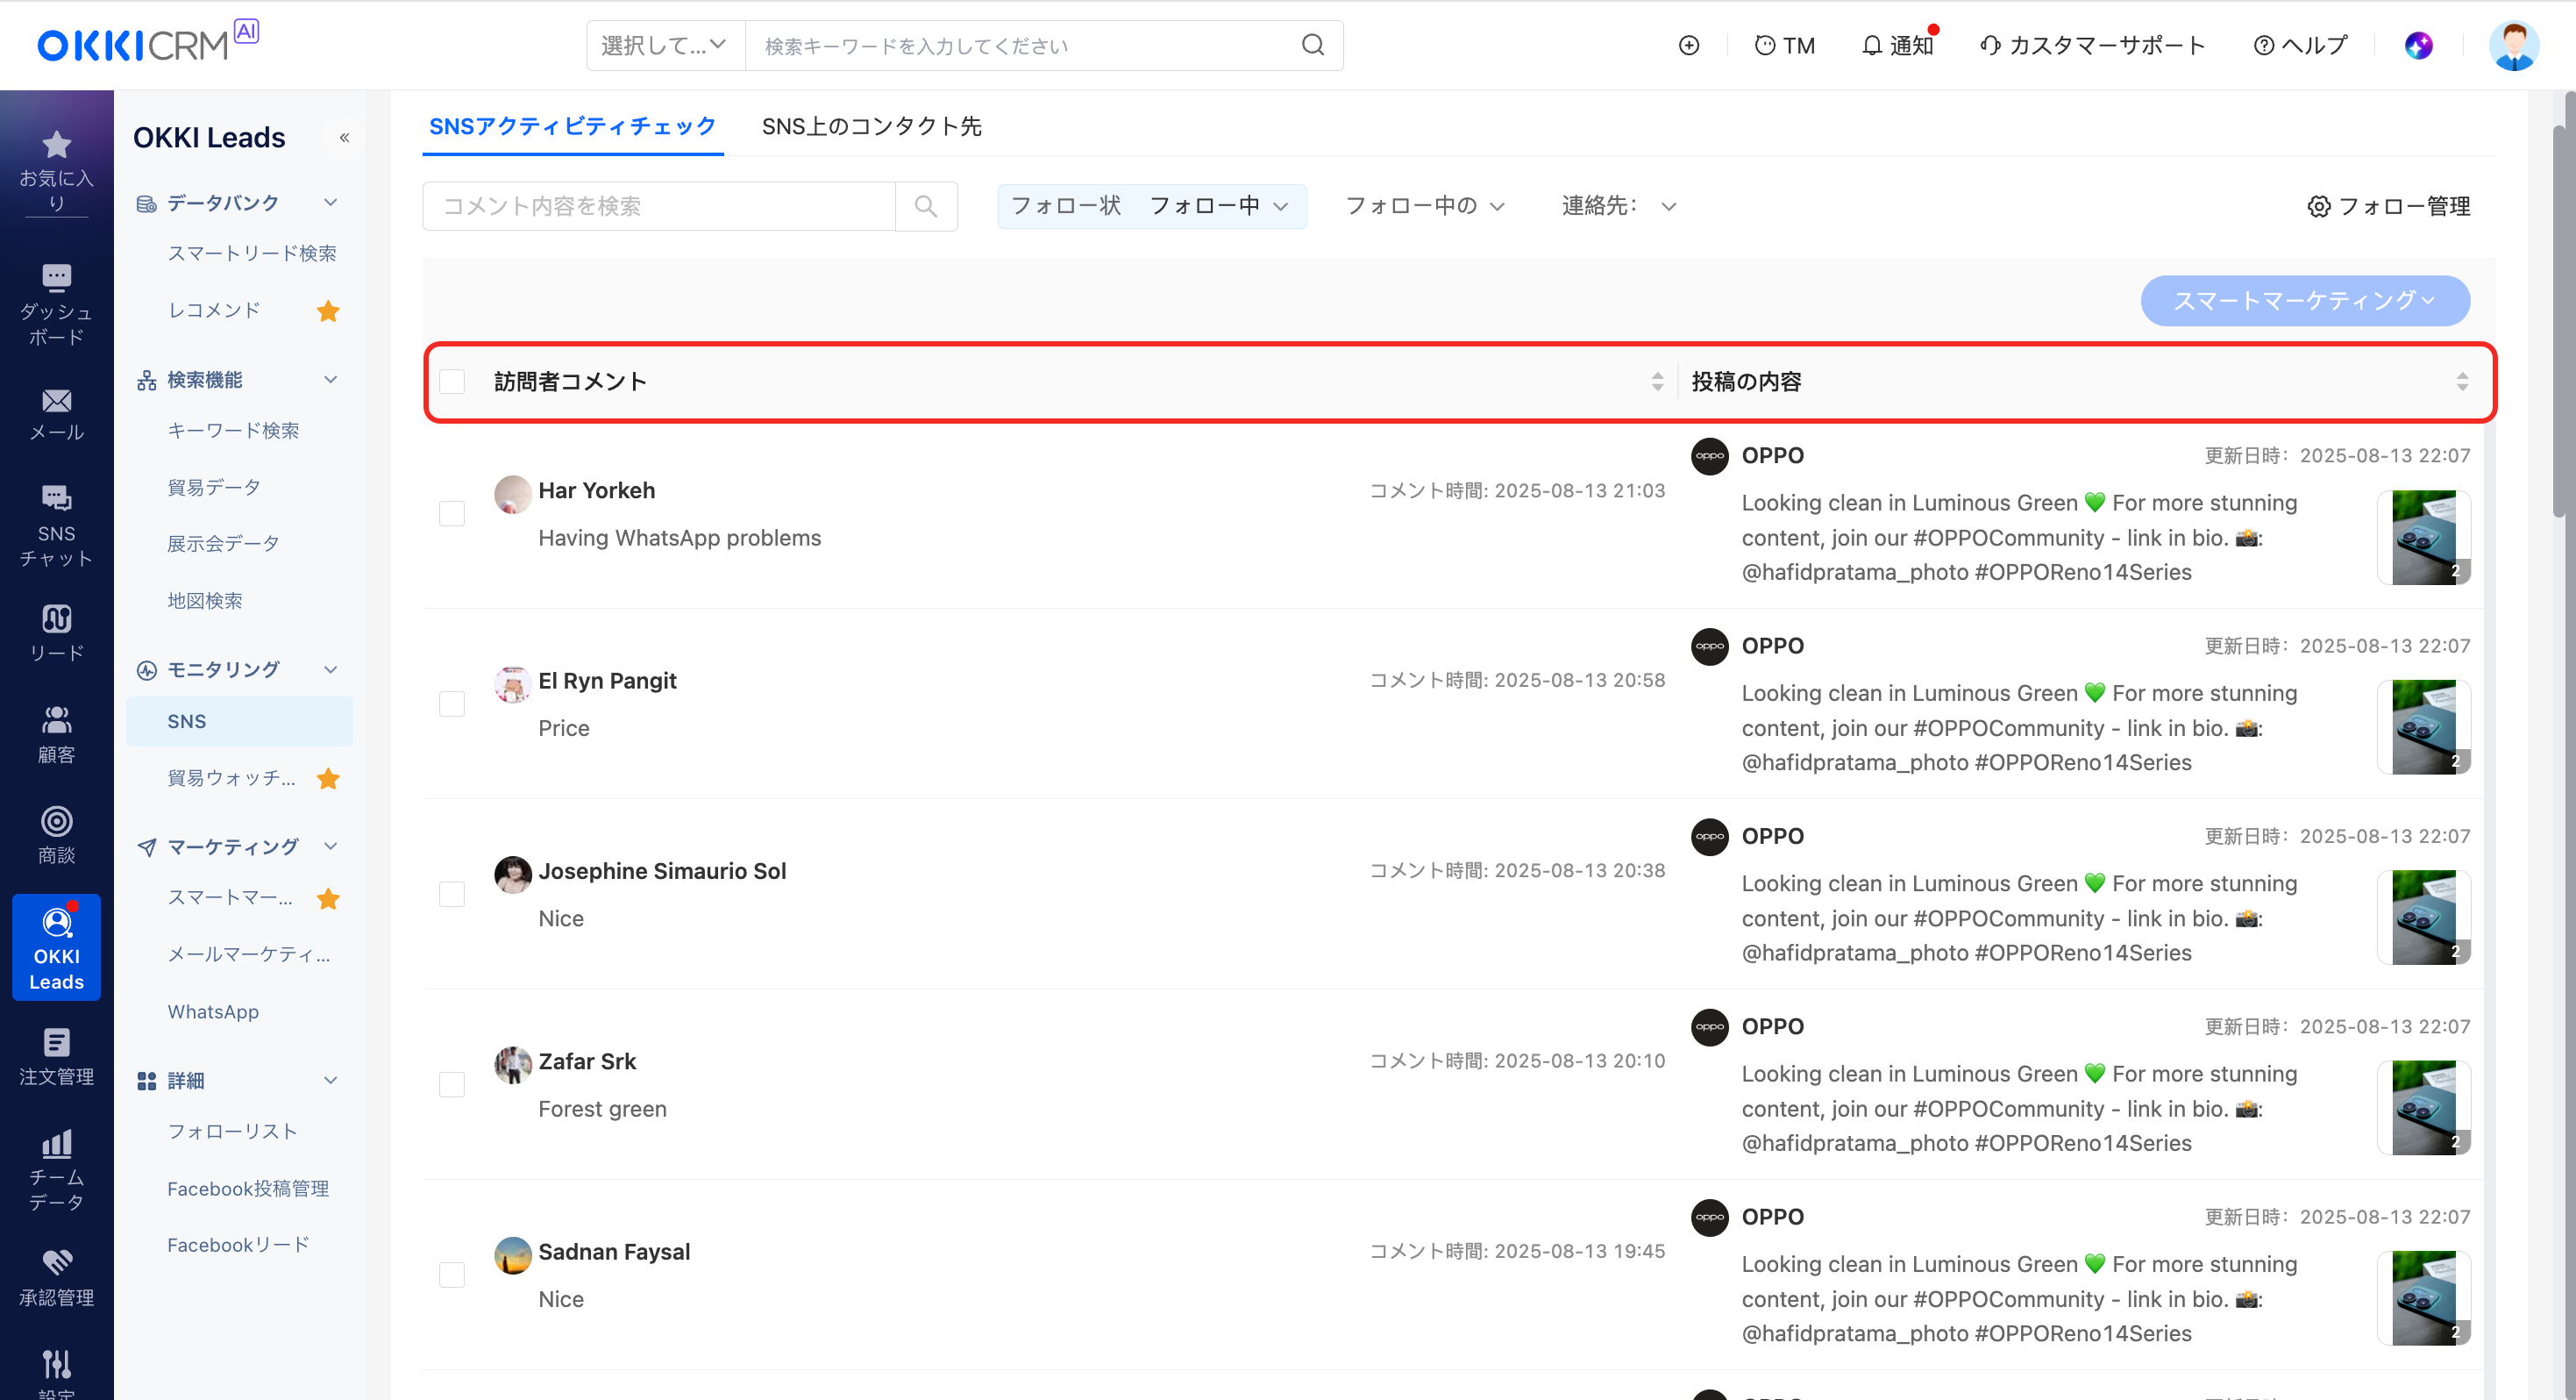Open the user avatar profile menu
The image size is (2576, 1400).
(x=2513, y=46)
